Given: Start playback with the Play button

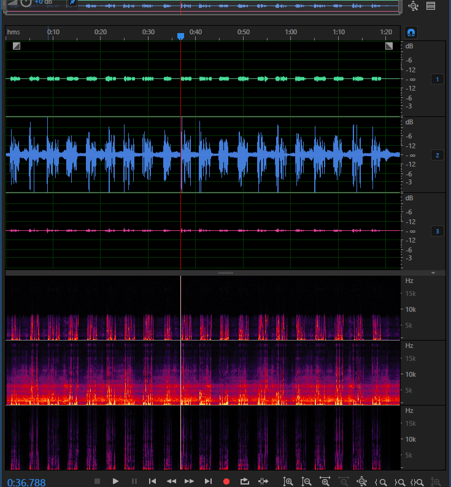Looking at the screenshot, I should [115, 481].
